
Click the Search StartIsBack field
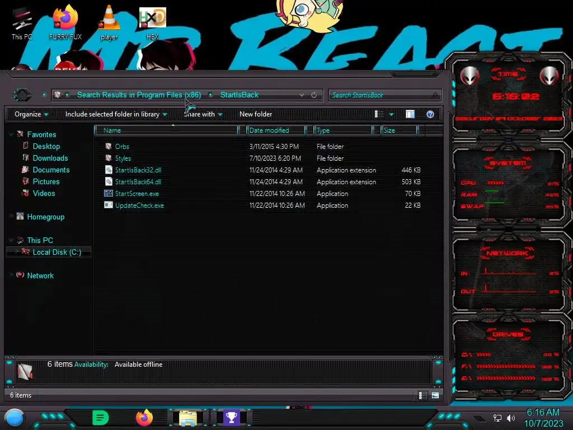click(384, 95)
